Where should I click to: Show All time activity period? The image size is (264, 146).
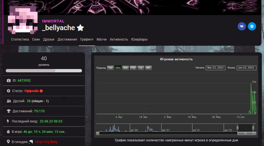coord(148,68)
